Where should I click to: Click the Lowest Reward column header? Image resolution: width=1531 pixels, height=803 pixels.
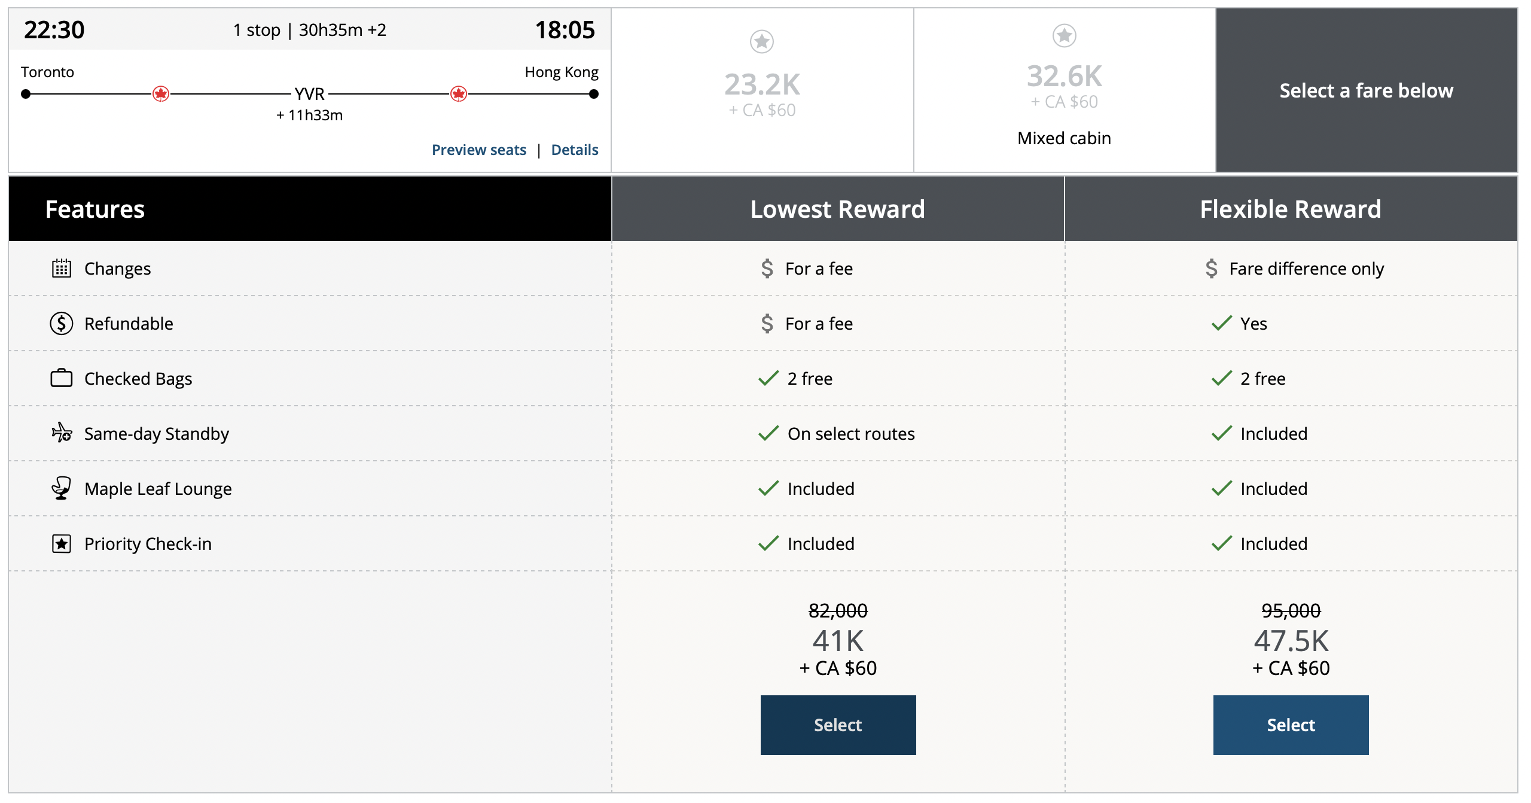(x=837, y=209)
